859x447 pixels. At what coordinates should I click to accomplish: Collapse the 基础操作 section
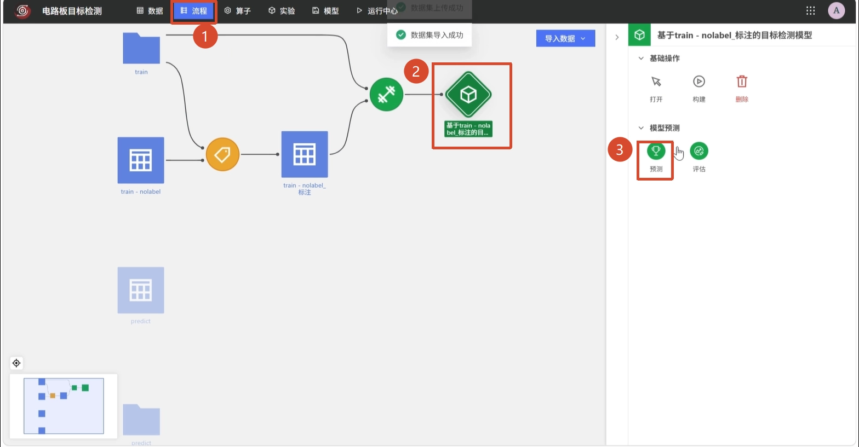[x=641, y=59]
